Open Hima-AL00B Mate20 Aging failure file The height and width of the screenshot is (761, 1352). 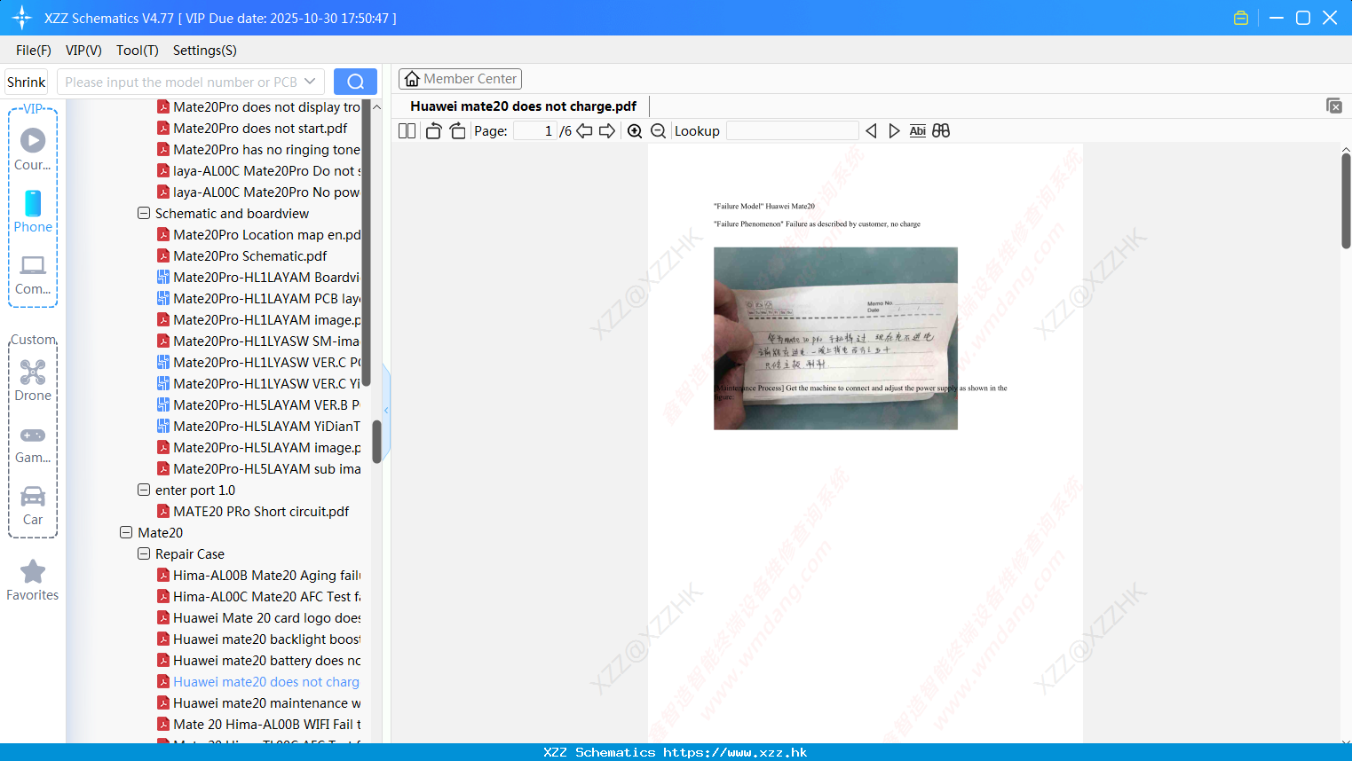259,575
